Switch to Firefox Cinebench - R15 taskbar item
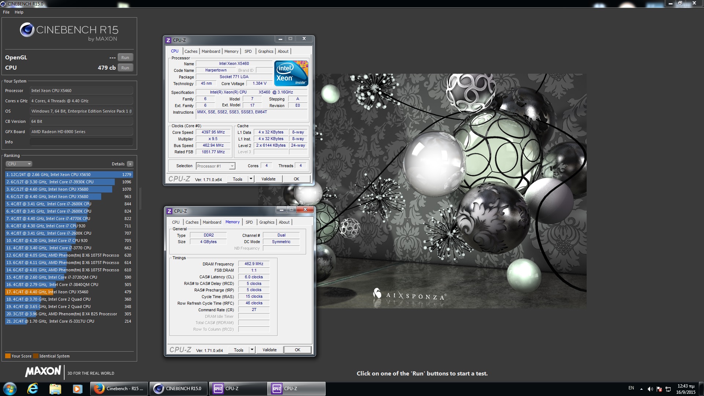The image size is (704, 396). coord(119,389)
